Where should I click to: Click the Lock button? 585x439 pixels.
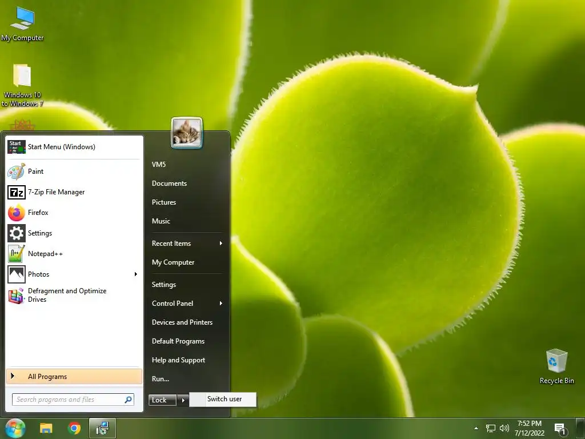click(162, 400)
